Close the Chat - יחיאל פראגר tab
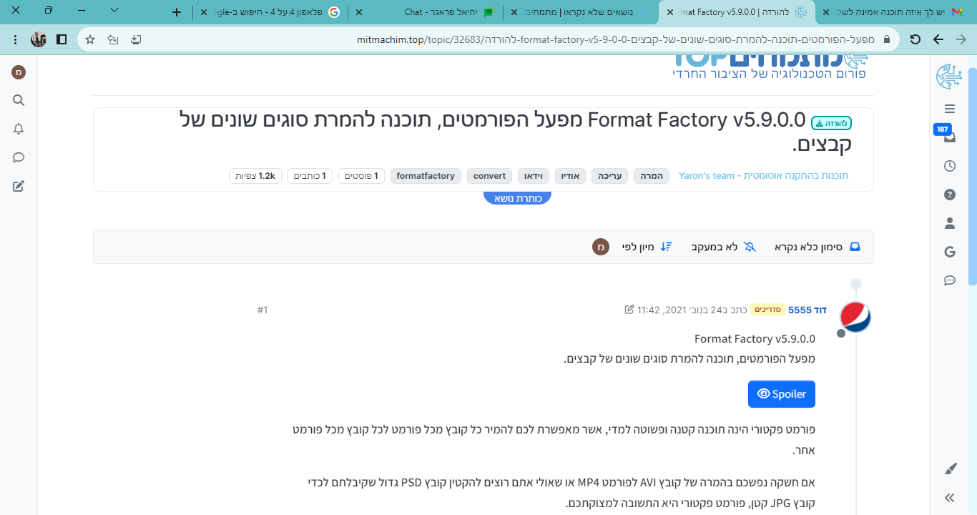Viewport: 977px width, 515px height. pyautogui.click(x=359, y=12)
